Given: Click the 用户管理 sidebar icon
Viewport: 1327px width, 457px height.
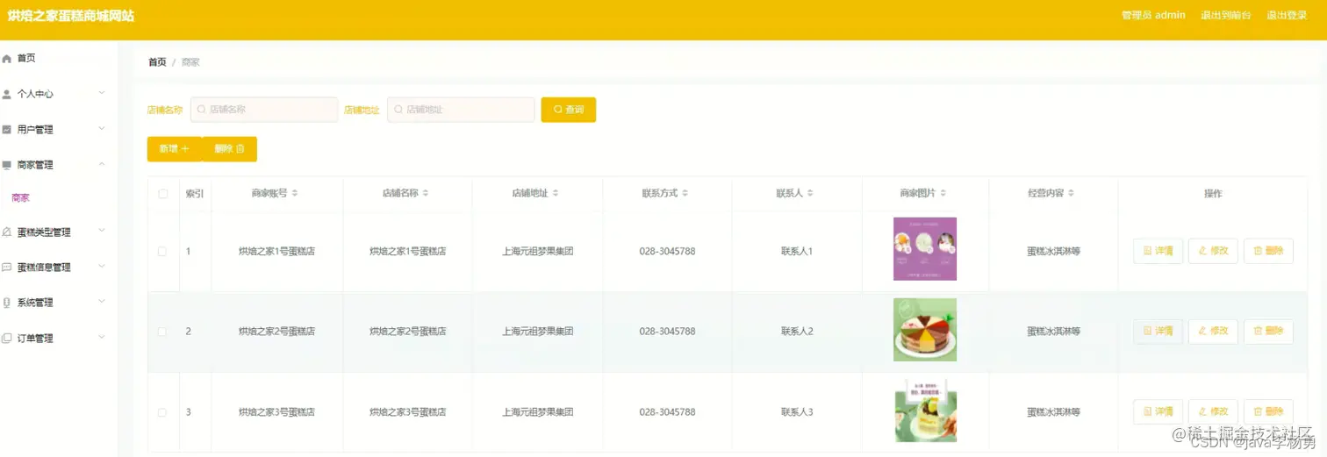Looking at the screenshot, I should [x=7, y=130].
